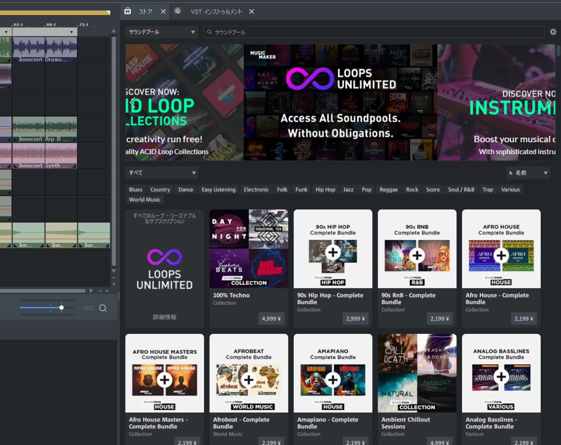The image size is (561, 445).
Task: Click the Soundpool search input field
Action: pos(374,32)
